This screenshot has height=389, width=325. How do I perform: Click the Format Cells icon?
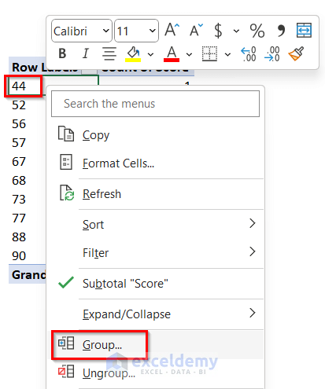coord(66,162)
